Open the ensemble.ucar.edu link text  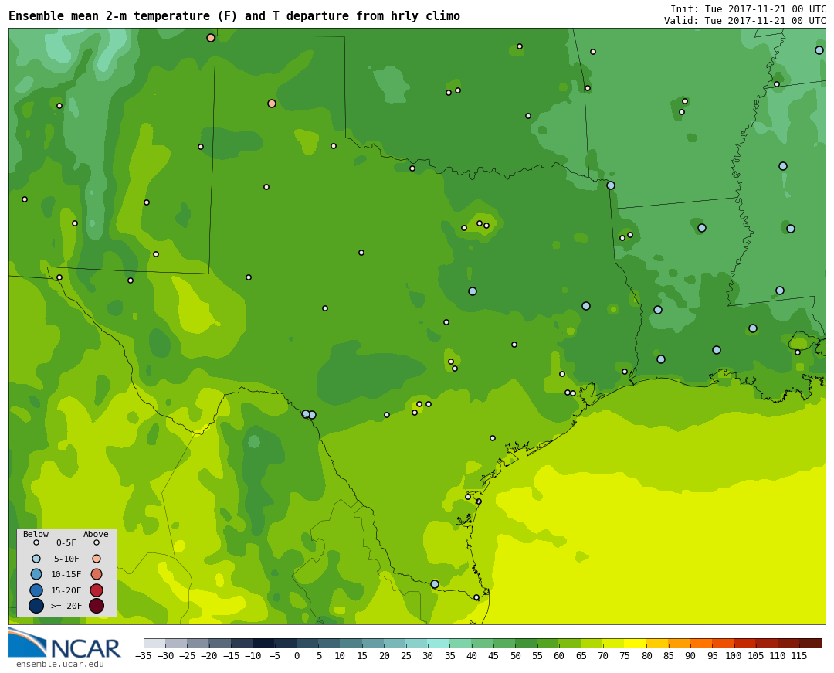pyautogui.click(x=59, y=664)
